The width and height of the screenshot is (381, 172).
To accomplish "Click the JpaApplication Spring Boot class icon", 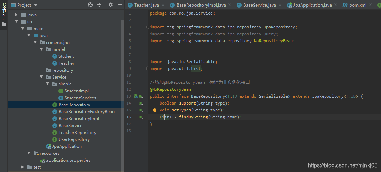I will (48, 146).
